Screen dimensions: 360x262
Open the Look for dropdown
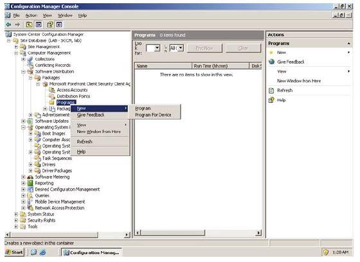pyautogui.click(x=157, y=48)
